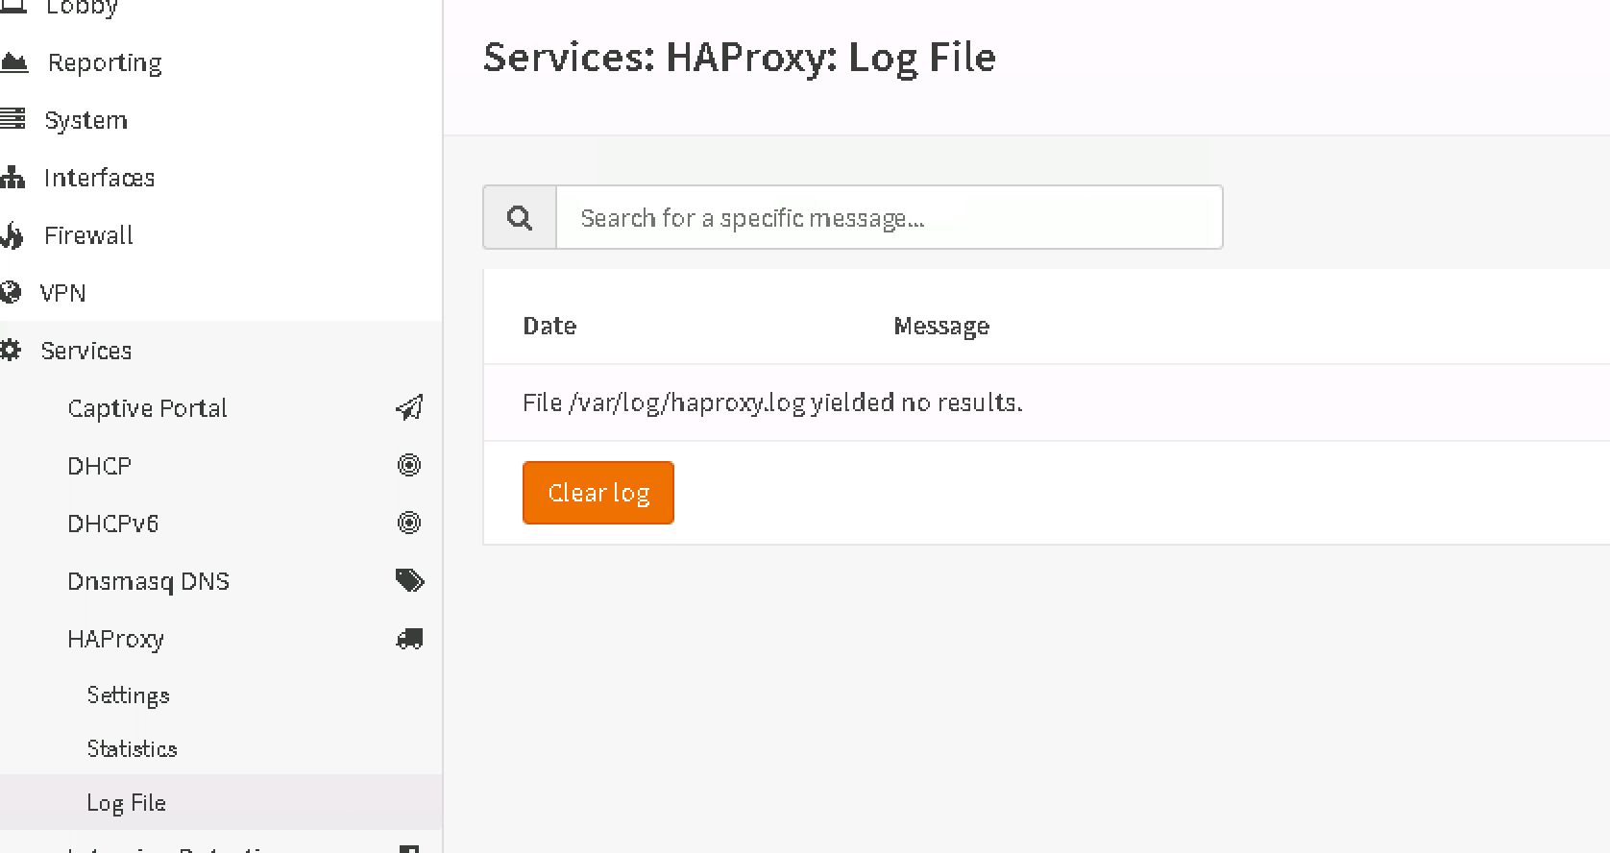Screen dimensions: 1610x853
Task: Click the Services gear icon
Action: (10, 351)
